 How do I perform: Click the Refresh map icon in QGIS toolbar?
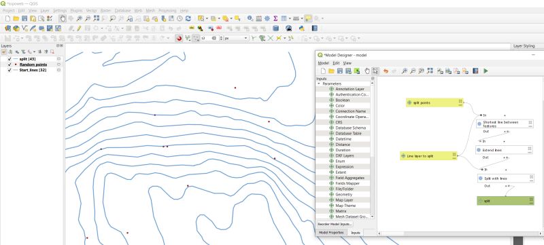(x=188, y=19)
